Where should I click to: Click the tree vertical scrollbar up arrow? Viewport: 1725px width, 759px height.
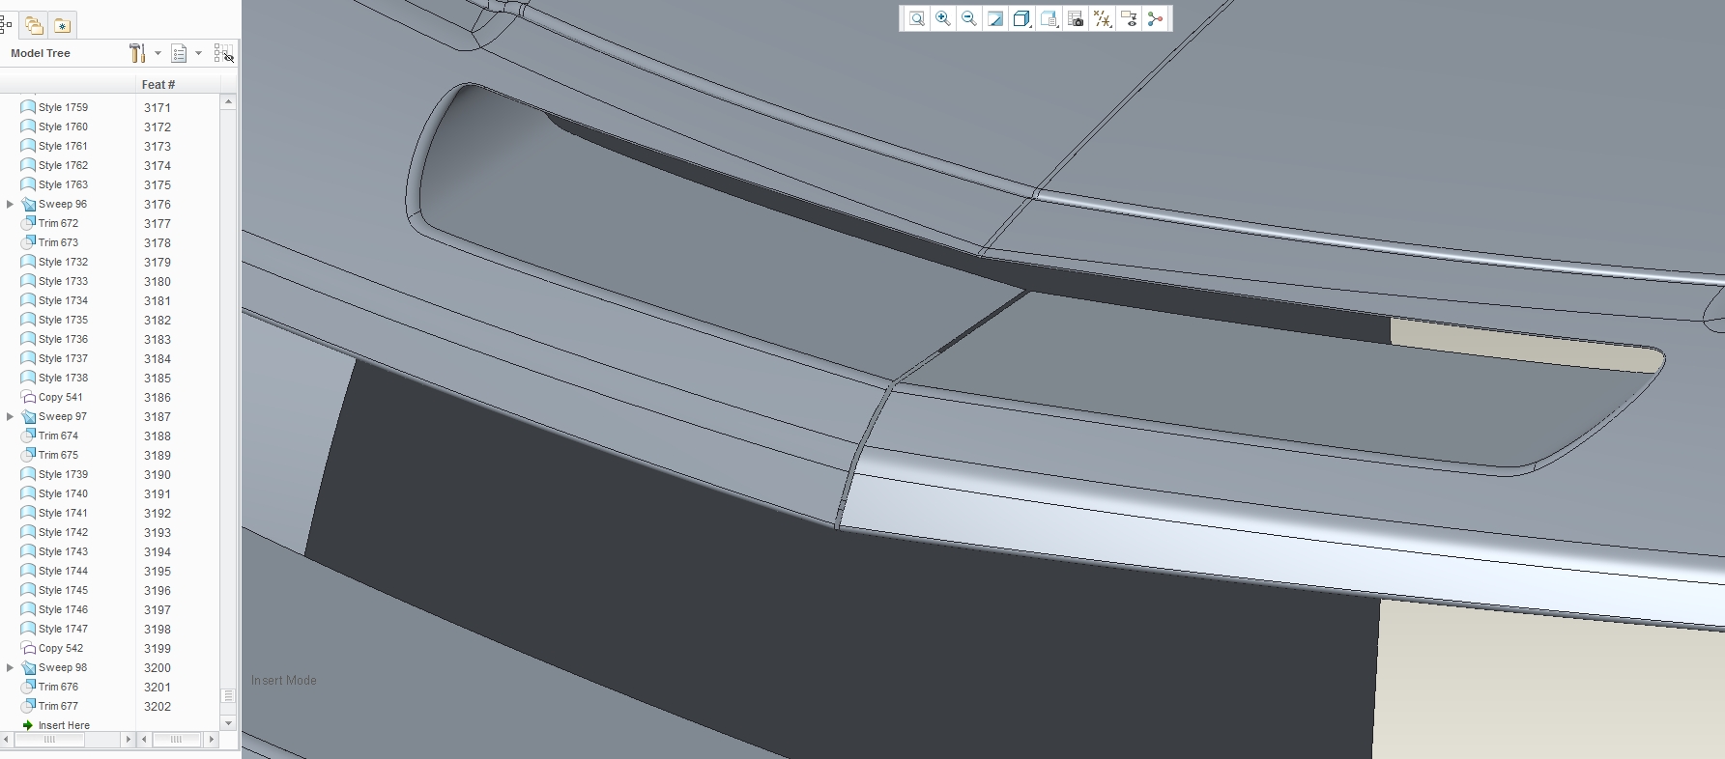click(228, 101)
